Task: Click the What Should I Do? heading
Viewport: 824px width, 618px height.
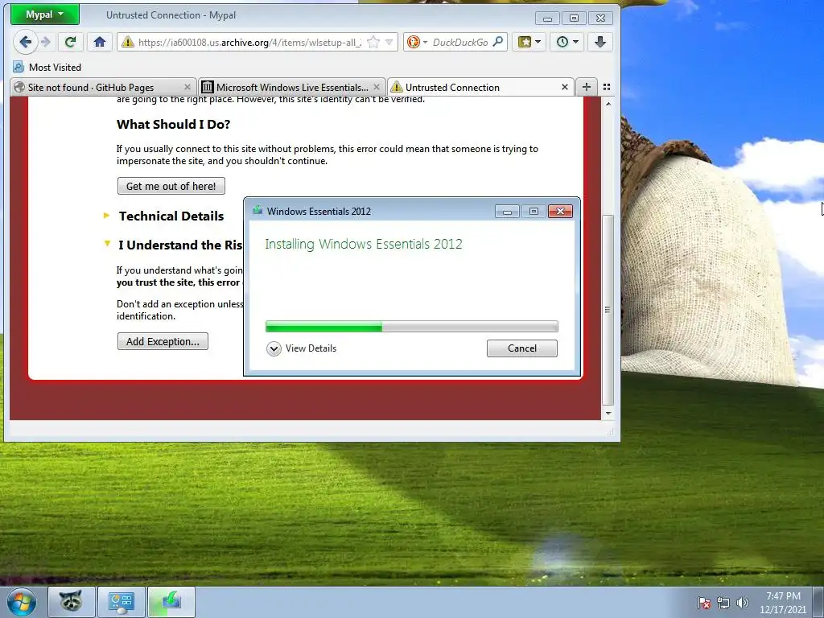Action: 174,125
